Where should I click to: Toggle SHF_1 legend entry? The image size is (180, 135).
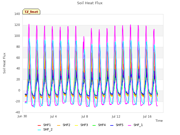(135, 125)
